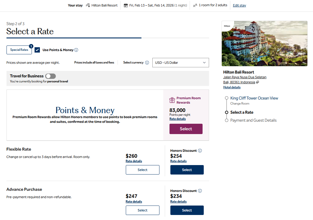Image resolution: width=313 pixels, height=220 pixels.
Task: Select the 83,000 points Premium Room Reward
Action: 186,129
